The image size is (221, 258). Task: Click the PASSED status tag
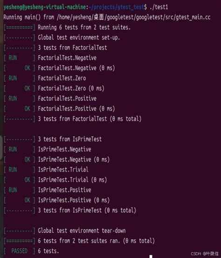pyautogui.click(x=20, y=251)
